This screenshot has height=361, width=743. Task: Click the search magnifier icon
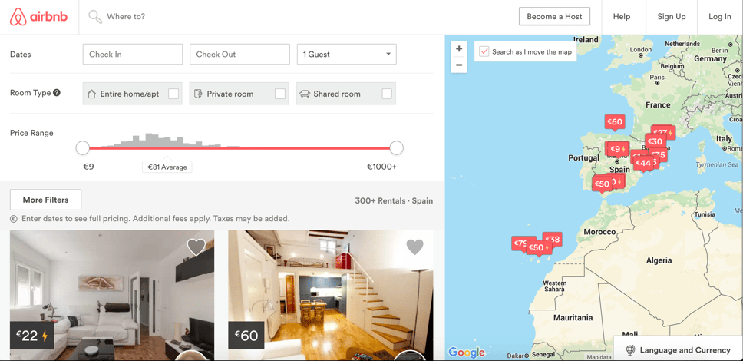pyautogui.click(x=95, y=17)
